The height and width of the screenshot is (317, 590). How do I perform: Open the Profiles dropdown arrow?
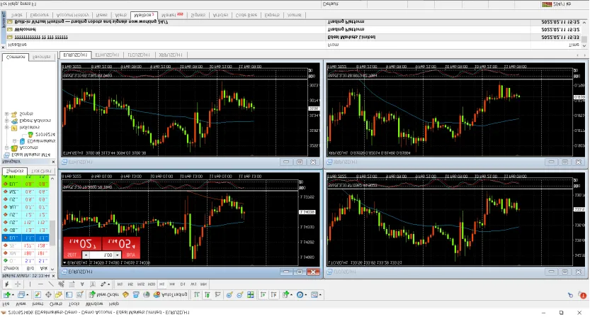(x=28, y=295)
